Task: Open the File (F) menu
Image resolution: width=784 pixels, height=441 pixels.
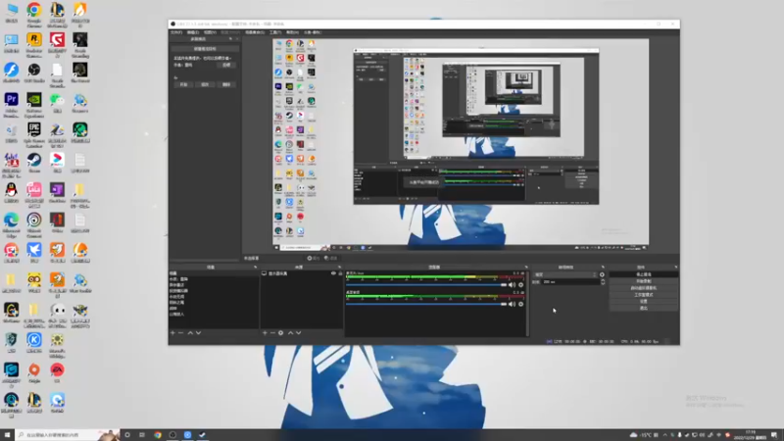Action: (x=176, y=32)
